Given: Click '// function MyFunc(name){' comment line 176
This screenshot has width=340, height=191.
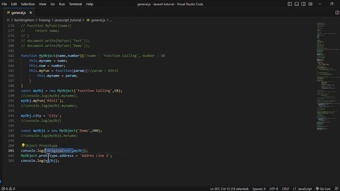Looking at the screenshot, I should pos(46,25).
